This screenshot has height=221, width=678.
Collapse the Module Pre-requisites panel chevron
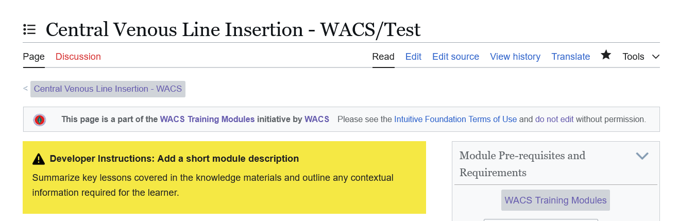(642, 156)
